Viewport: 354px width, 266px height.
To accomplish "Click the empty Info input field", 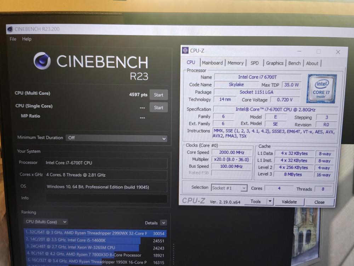I will [x=107, y=198].
